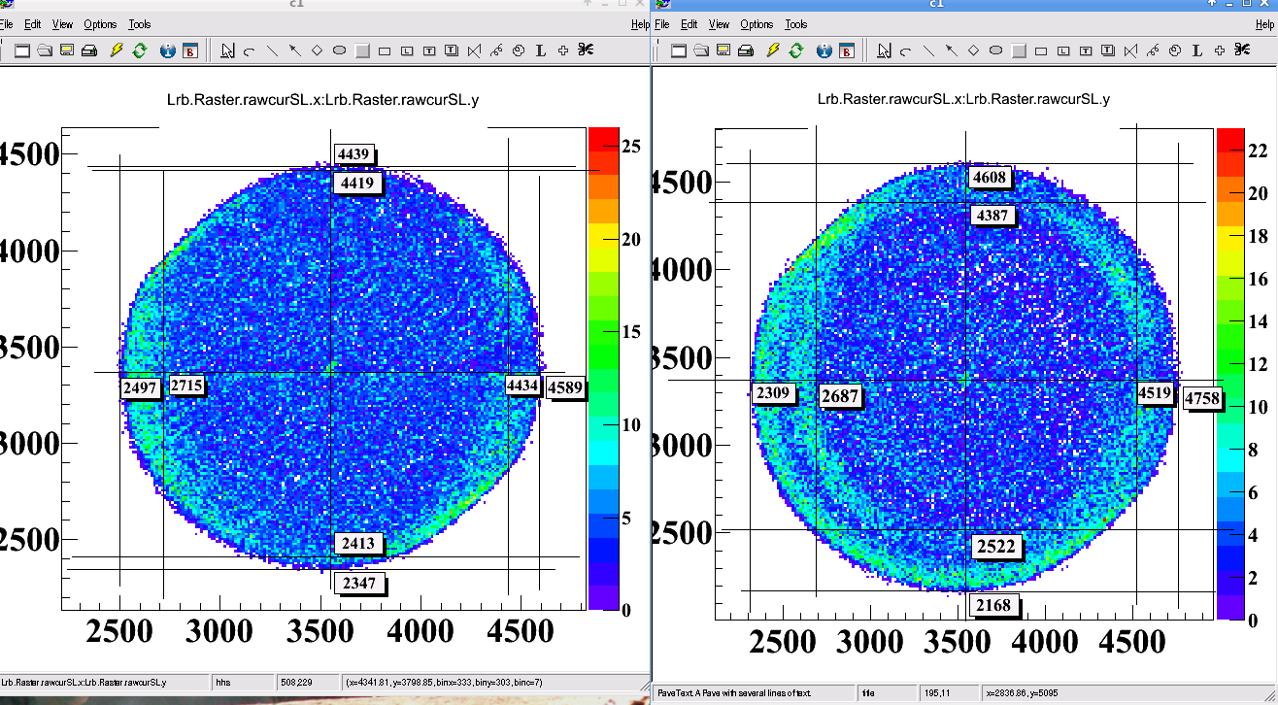Select the Arc tool in left window

pos(250,50)
